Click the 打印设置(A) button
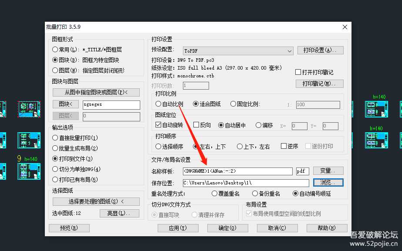The height and width of the screenshot is (251, 402). 320,50
